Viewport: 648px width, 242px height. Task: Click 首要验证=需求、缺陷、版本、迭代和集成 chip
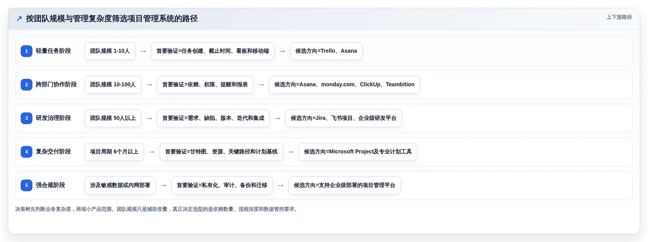[213, 118]
